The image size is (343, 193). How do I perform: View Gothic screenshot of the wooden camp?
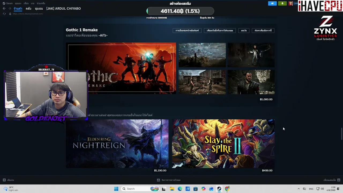coord(202,82)
